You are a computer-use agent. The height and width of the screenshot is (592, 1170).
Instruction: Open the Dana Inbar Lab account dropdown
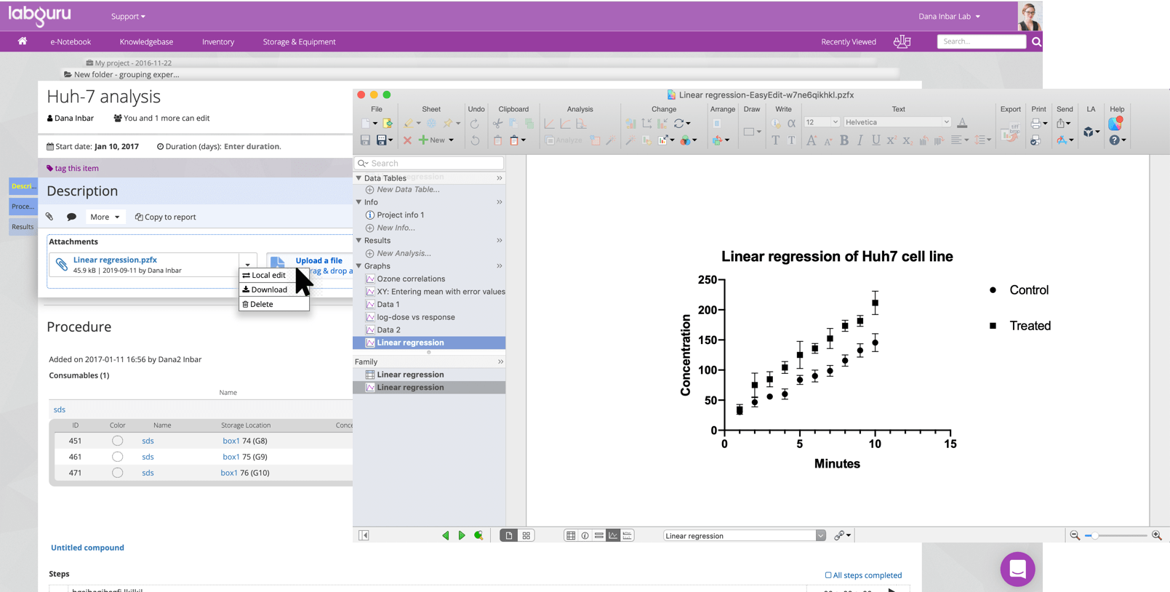949,16
